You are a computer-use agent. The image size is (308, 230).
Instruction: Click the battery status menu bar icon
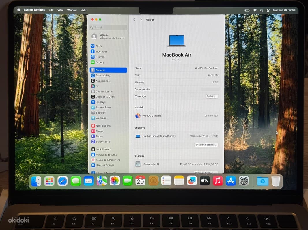247,11
